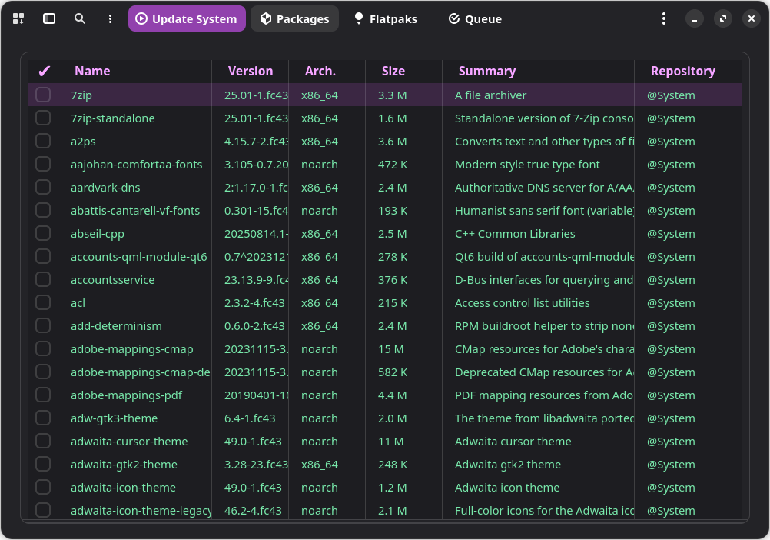Screen dimensions: 770x540
Task: Click the search magnifier icon
Action: point(80,18)
